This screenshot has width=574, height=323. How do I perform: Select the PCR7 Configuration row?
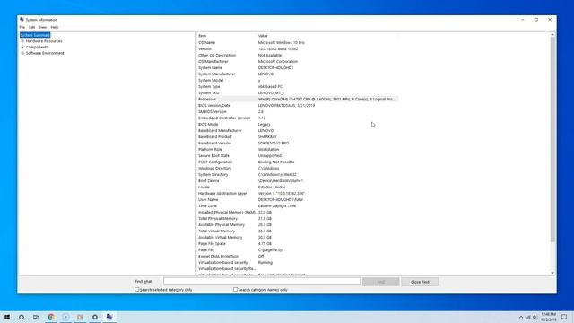(x=297, y=161)
